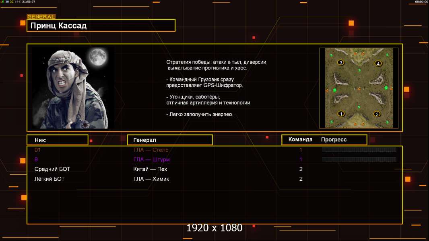Image resolution: width=429 pixels, height=241 pixels.
Task: Click the loading progress bar for player 9
Action: tap(359, 159)
